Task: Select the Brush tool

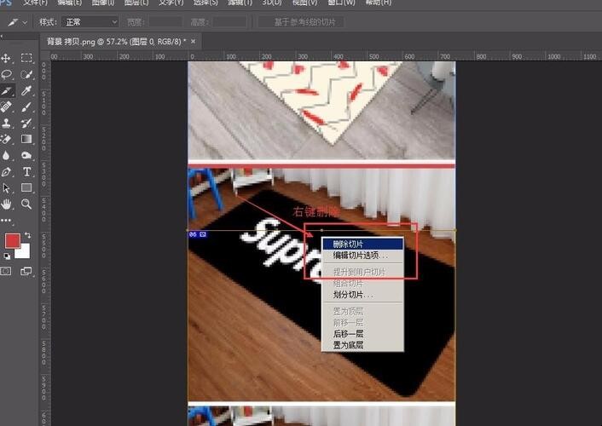Action: [x=26, y=106]
